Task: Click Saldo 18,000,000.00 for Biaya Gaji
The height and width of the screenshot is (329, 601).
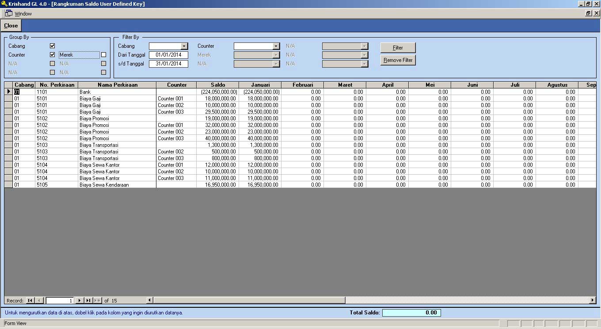Action: coord(218,98)
